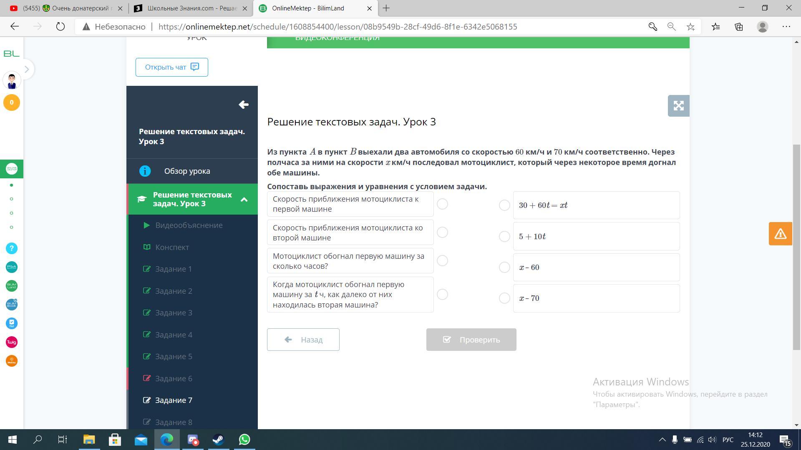
Task: Click the back arrow in lesson sidebar
Action: coord(244,105)
